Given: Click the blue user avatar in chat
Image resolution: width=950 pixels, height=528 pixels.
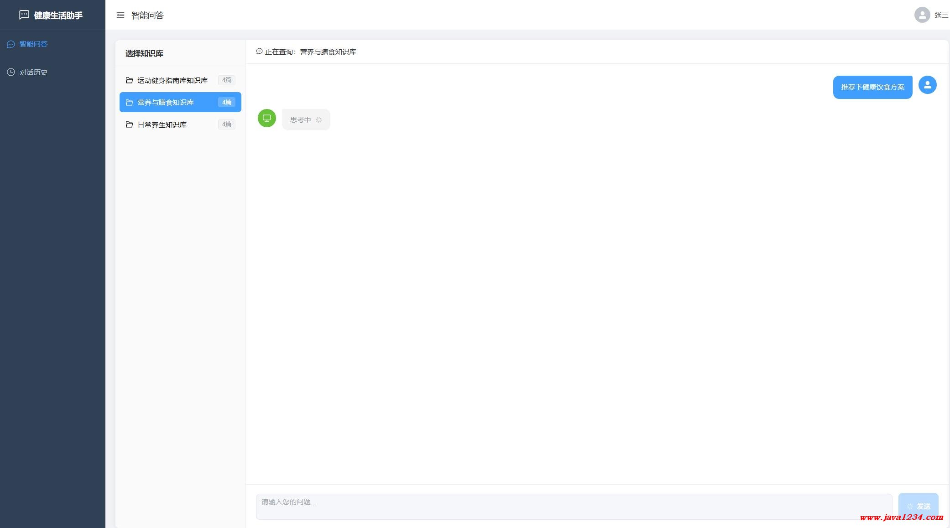Looking at the screenshot, I should 927,85.
